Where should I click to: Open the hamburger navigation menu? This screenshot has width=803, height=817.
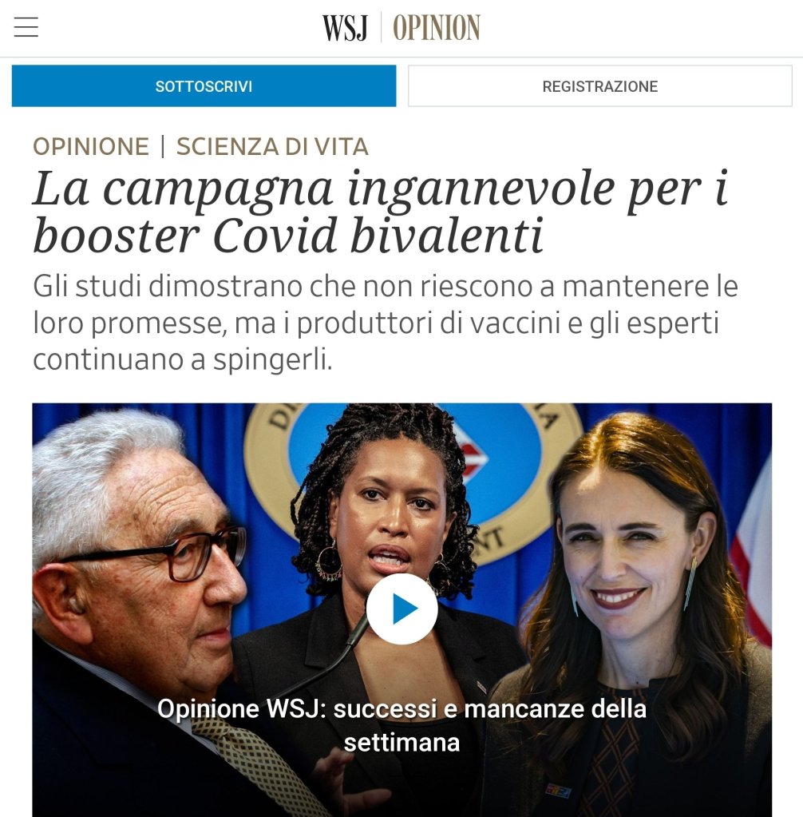coord(26,27)
